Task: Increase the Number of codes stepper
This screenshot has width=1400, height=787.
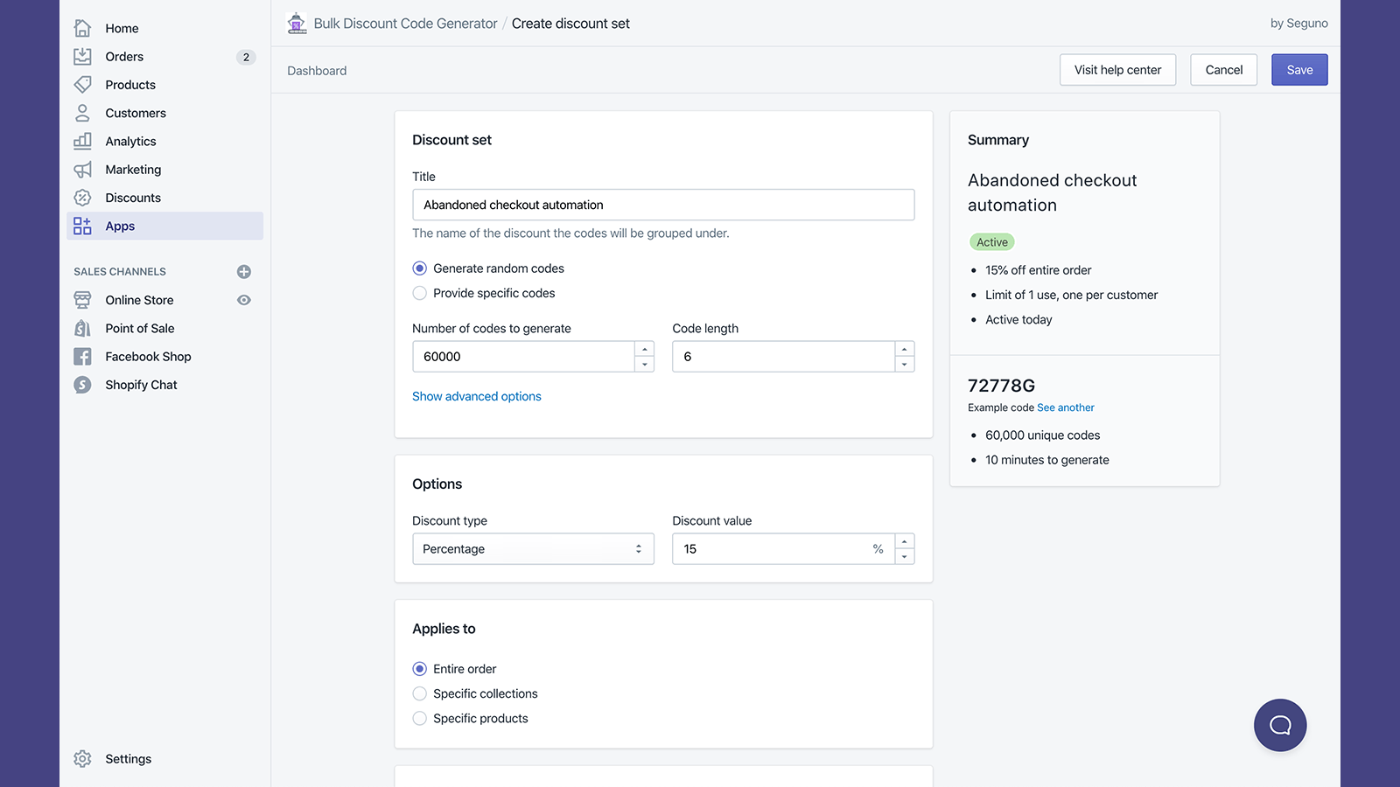Action: pyautogui.click(x=645, y=349)
